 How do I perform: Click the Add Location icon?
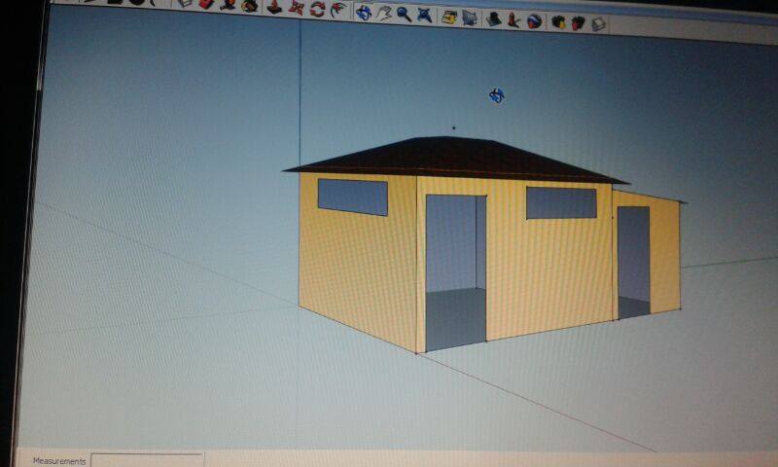(x=449, y=18)
